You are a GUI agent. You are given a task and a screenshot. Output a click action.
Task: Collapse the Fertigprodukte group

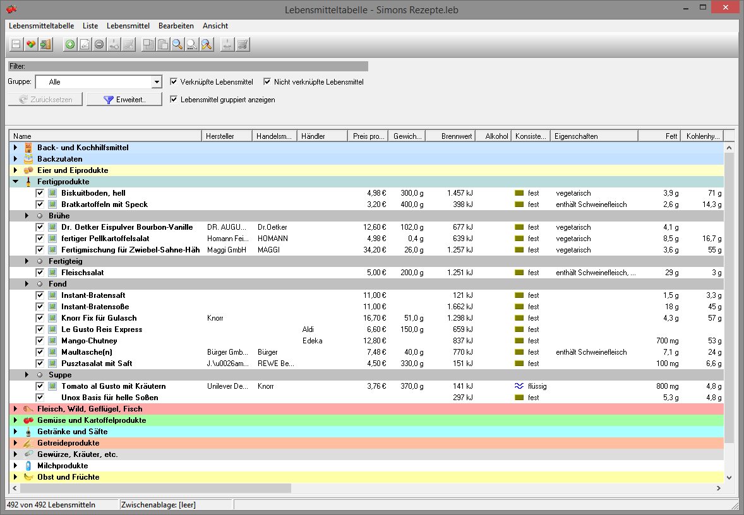[16, 182]
